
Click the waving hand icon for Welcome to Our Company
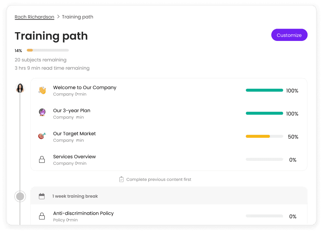coord(42,90)
